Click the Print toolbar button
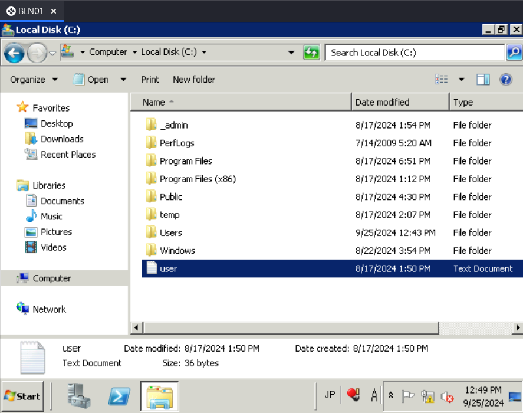 click(150, 80)
